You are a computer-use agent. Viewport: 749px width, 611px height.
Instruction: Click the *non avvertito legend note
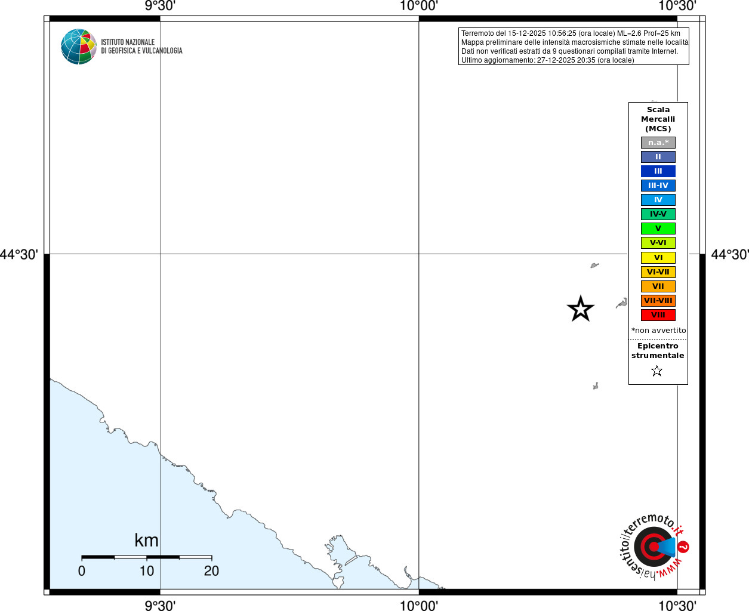click(659, 331)
